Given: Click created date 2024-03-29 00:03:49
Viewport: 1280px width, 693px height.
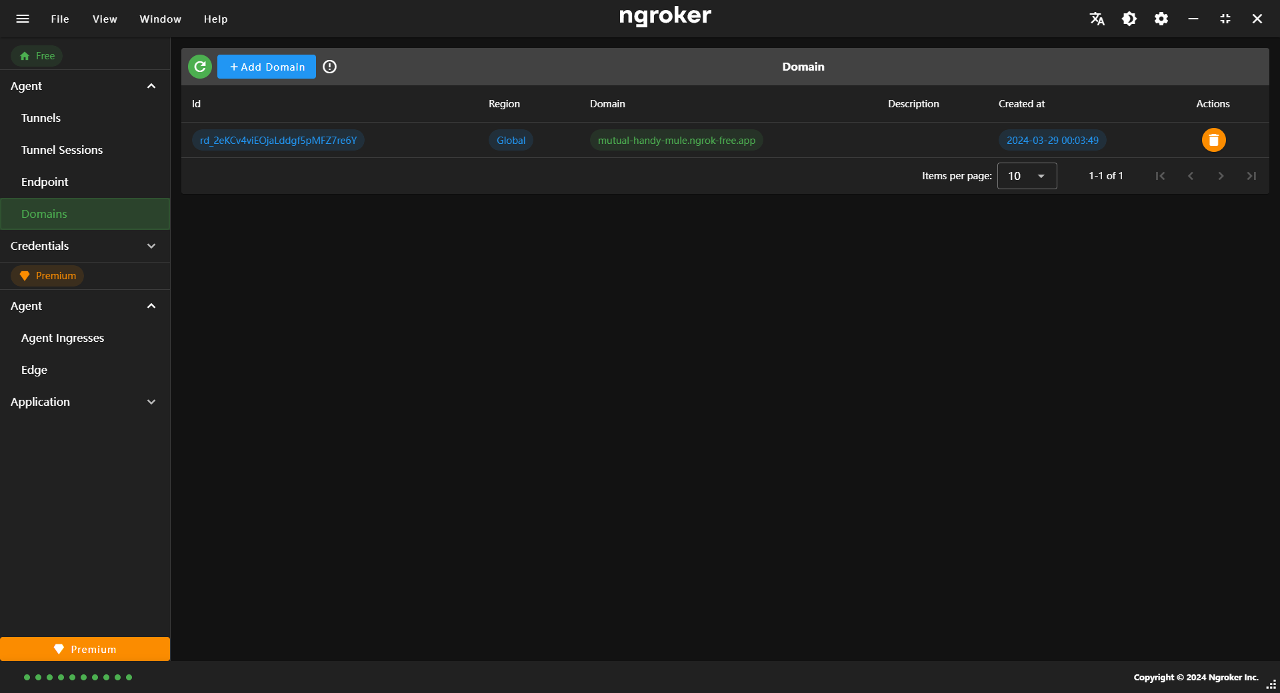Looking at the screenshot, I should 1052,140.
